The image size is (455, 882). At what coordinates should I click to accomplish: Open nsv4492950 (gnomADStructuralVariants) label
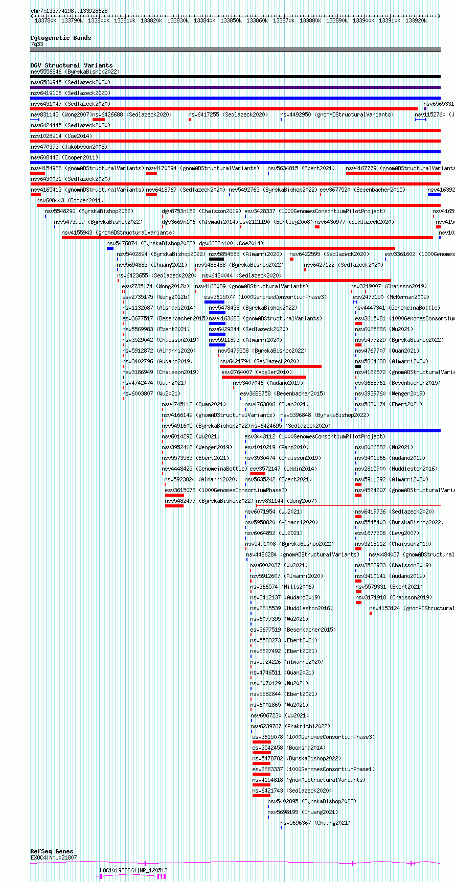pyautogui.click(x=337, y=114)
